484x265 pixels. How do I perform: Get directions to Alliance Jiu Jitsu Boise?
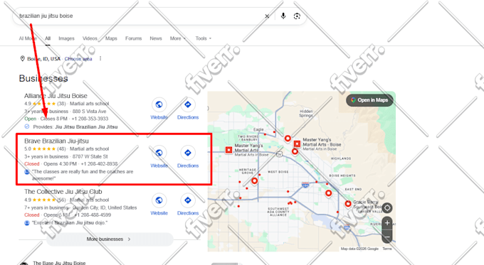(188, 104)
